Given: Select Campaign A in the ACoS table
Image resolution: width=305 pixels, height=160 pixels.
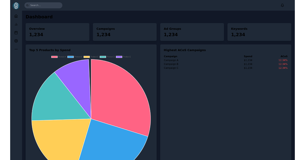Looking at the screenshot, I should (x=171, y=60).
